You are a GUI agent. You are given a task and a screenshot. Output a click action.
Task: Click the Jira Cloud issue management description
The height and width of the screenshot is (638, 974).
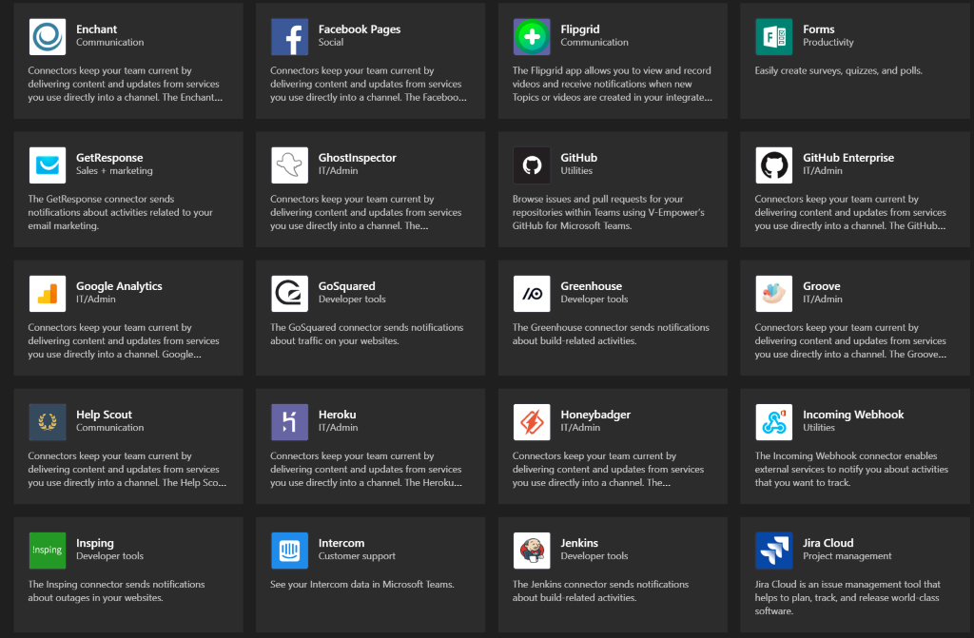tap(847, 598)
